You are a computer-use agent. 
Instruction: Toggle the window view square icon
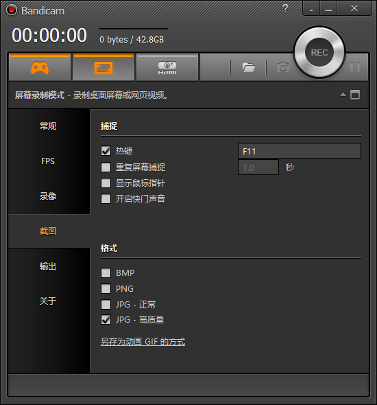(355, 95)
